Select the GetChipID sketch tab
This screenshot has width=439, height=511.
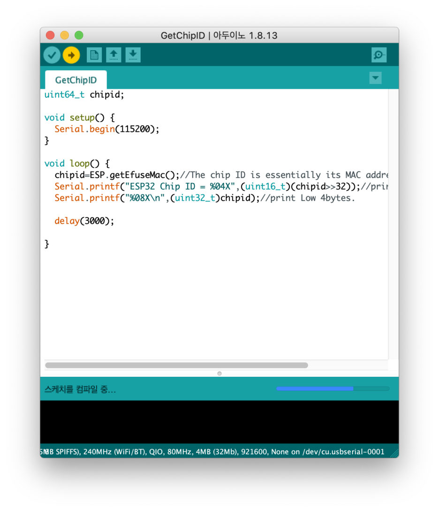pos(76,80)
